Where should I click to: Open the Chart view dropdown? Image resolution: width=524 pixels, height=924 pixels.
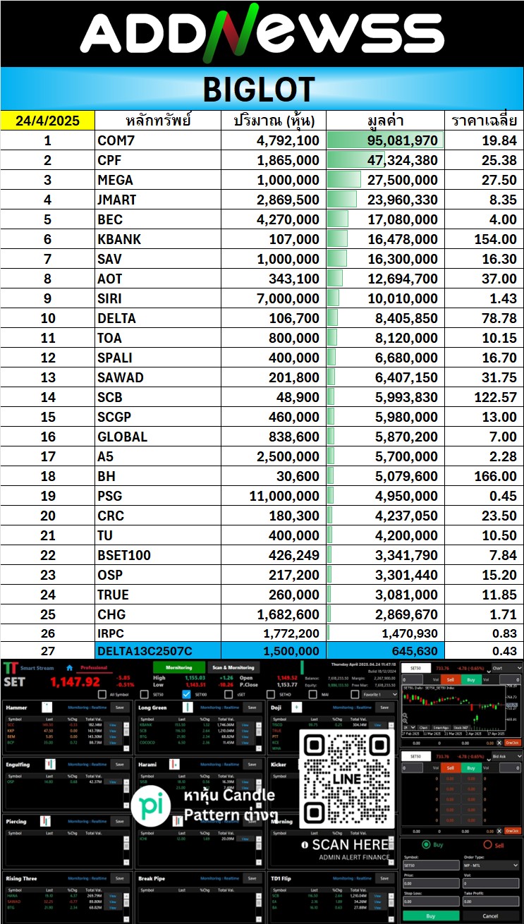pyautogui.click(x=506, y=667)
